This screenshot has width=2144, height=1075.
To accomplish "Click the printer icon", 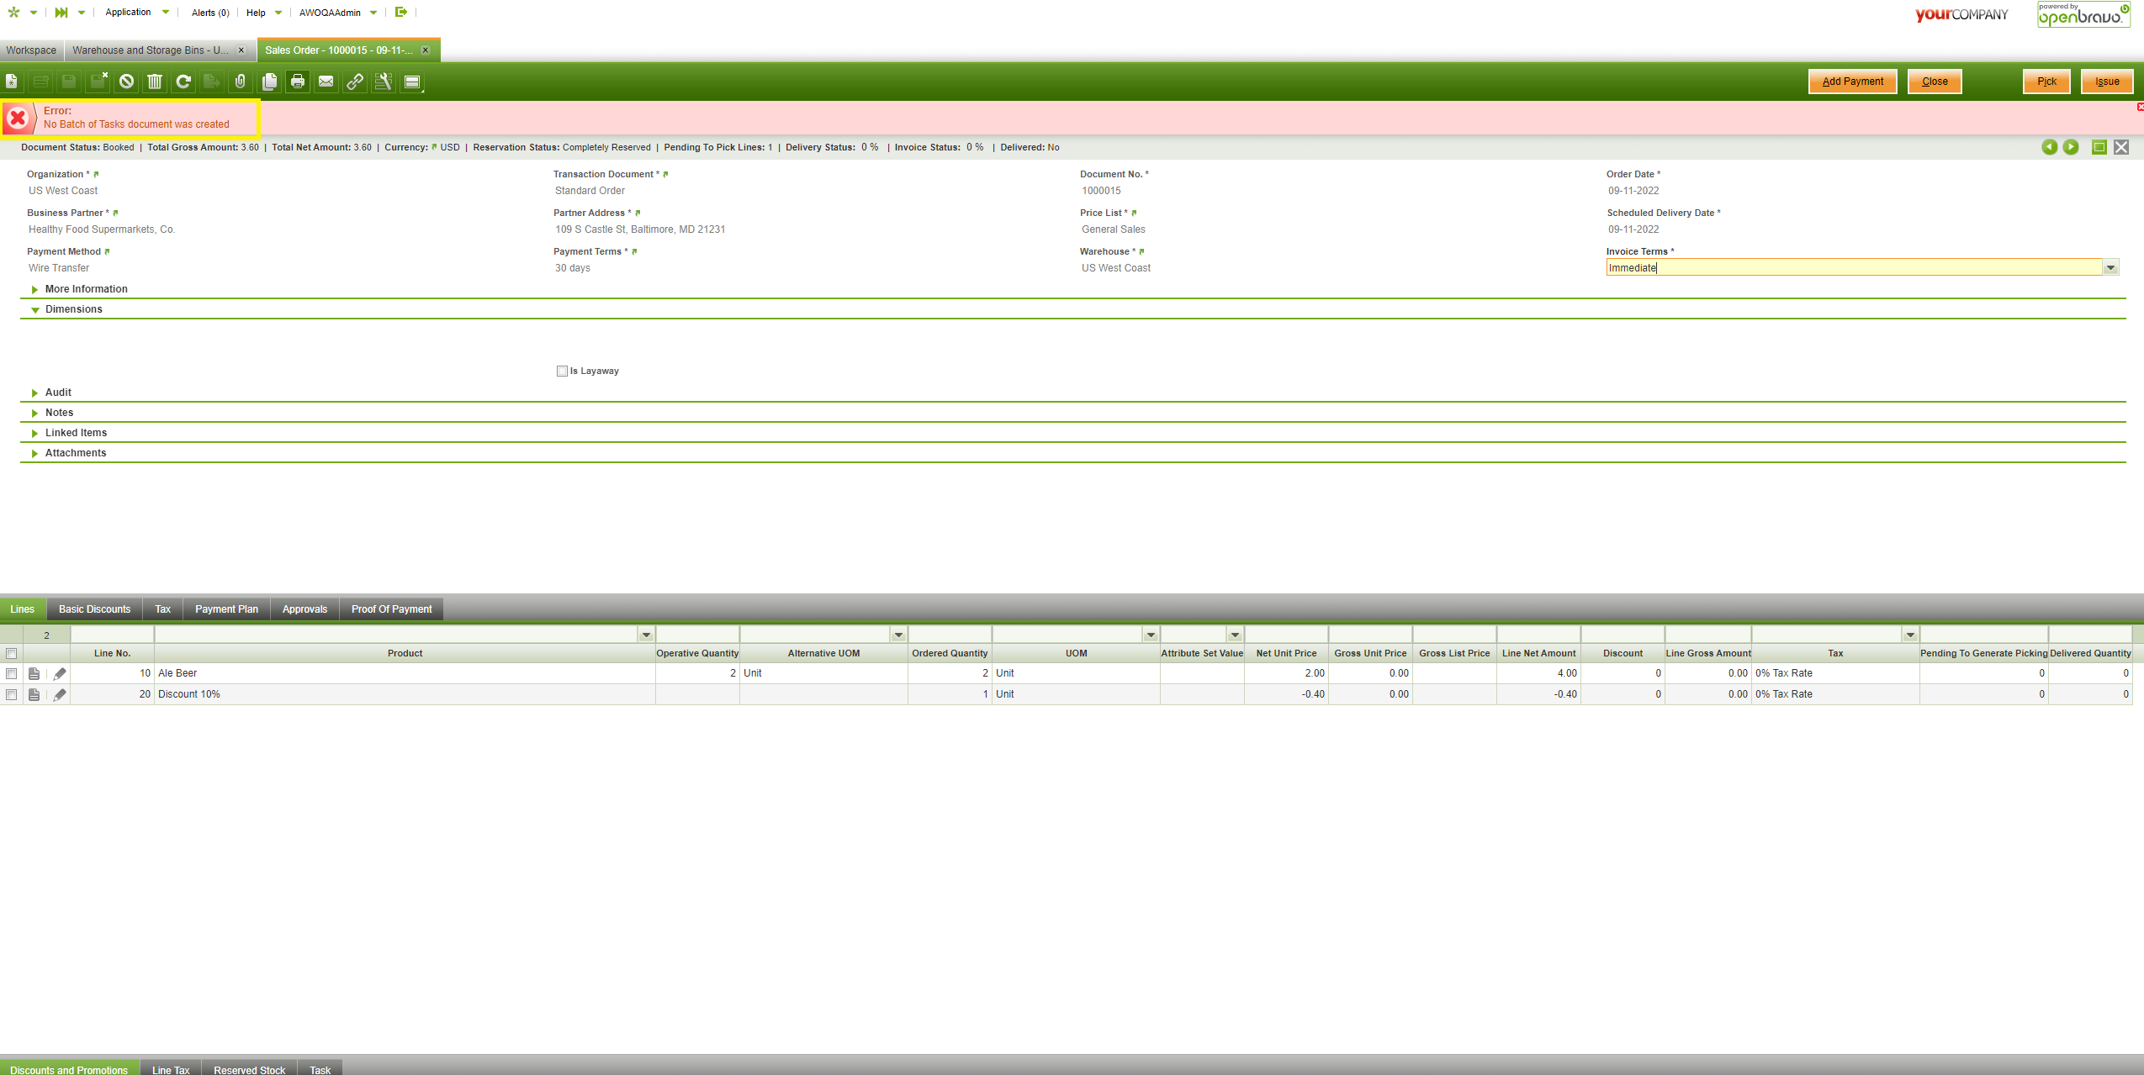I will point(298,82).
